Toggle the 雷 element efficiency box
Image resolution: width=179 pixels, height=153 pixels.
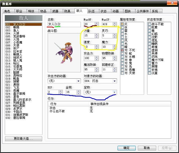pyautogui.click(x=122, y=31)
